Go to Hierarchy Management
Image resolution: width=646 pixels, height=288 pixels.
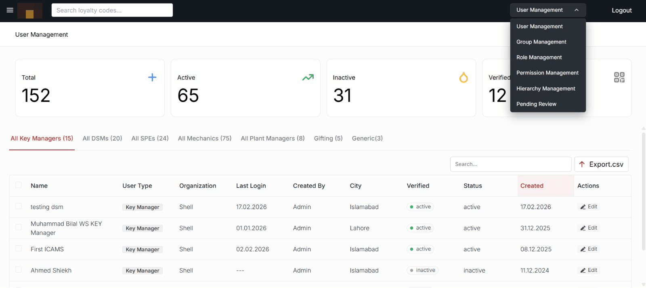[x=548, y=89]
